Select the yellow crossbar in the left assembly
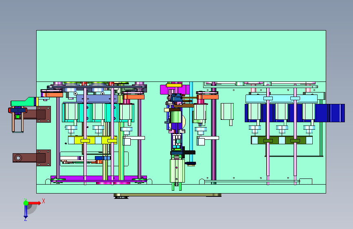Image resolution: width=353 pixels, height=229 pixels. click(92, 140)
